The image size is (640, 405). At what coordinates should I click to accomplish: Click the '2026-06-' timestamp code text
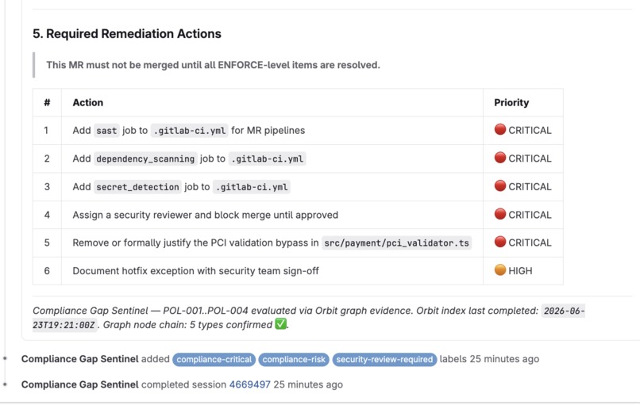tap(563, 311)
